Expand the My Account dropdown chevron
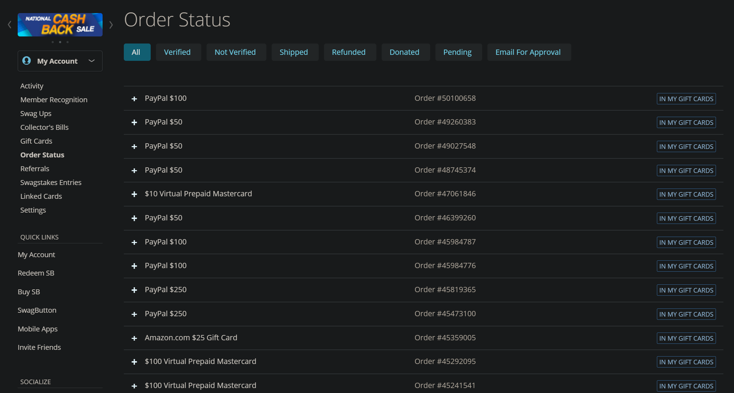The height and width of the screenshot is (393, 734). [x=92, y=61]
